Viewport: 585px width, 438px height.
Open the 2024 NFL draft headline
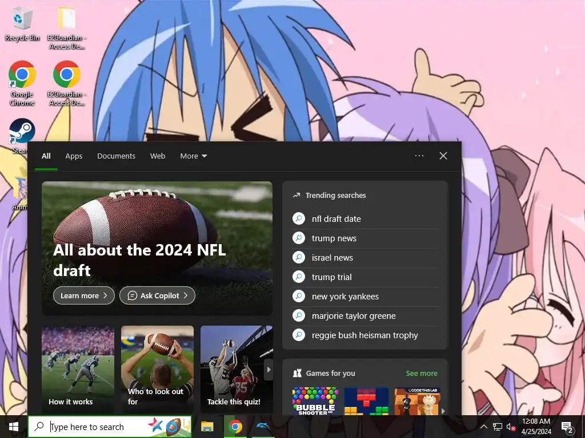[139, 260]
